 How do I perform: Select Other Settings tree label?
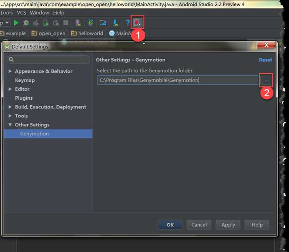point(32,125)
